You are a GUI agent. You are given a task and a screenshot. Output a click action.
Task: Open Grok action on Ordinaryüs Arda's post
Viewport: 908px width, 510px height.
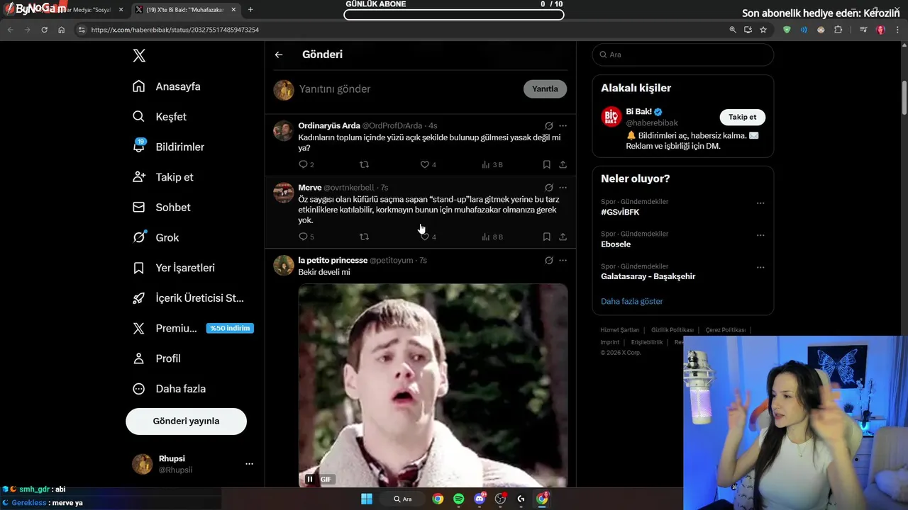548,126
